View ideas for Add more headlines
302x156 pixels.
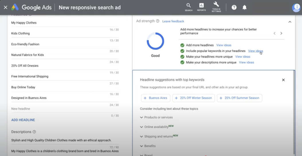pos(223,45)
